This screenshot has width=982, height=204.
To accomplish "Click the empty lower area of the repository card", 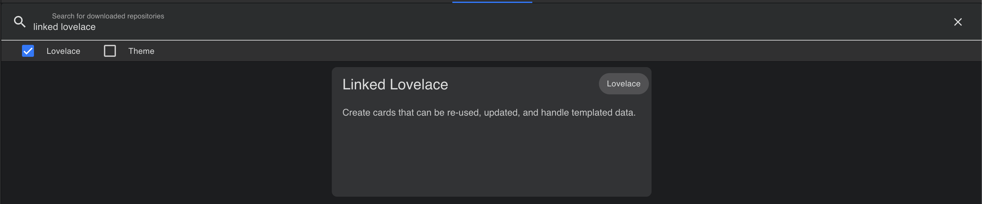I will click(491, 163).
